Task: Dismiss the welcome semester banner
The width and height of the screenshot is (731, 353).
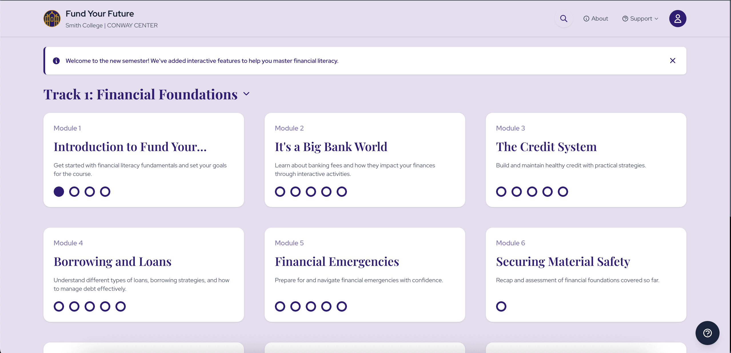Action: (673, 61)
